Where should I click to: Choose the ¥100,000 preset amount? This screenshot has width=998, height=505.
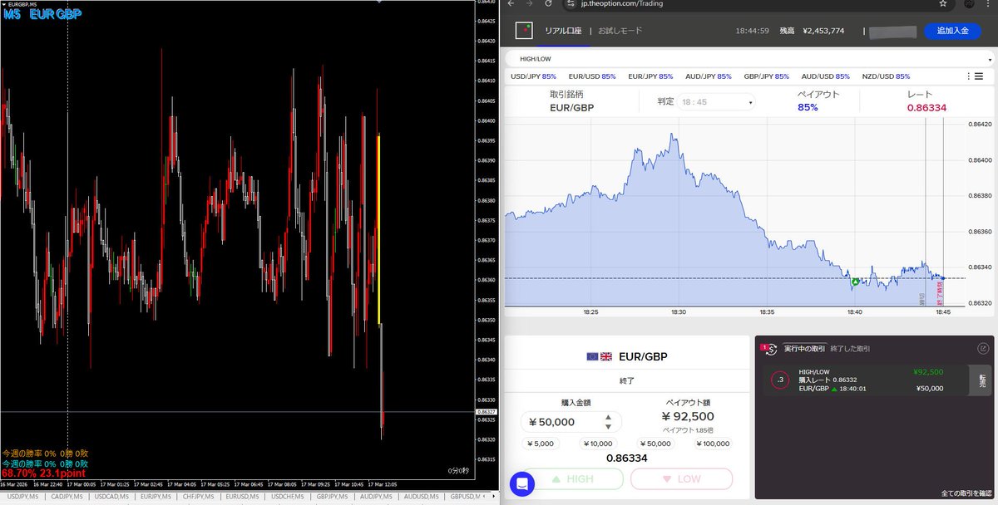pyautogui.click(x=714, y=444)
